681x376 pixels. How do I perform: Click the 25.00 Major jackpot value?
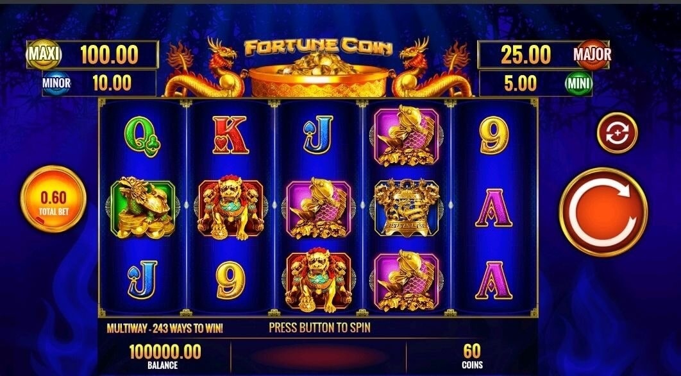[526, 55]
